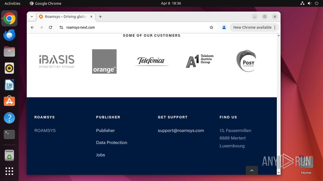Close the Roamsys tab
323x181 pixels.
point(91,17)
